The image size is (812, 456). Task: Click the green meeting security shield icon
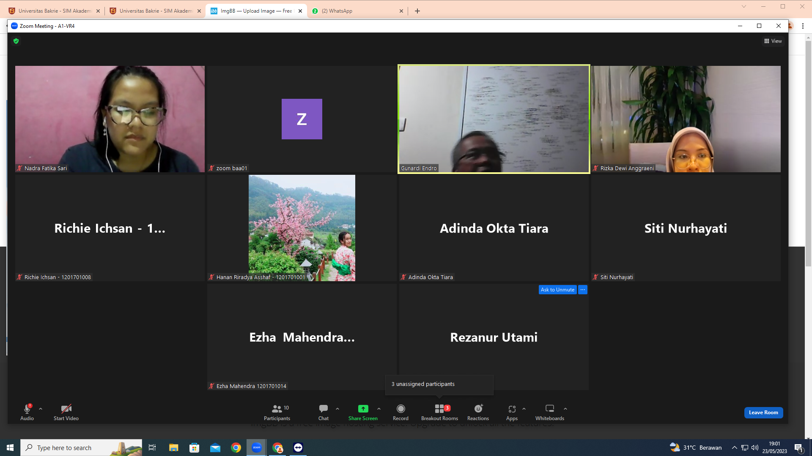(16, 41)
